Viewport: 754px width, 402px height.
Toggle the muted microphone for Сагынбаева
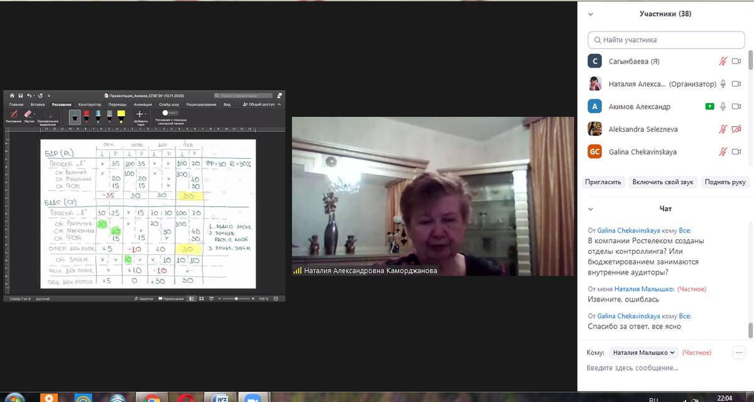pos(723,62)
